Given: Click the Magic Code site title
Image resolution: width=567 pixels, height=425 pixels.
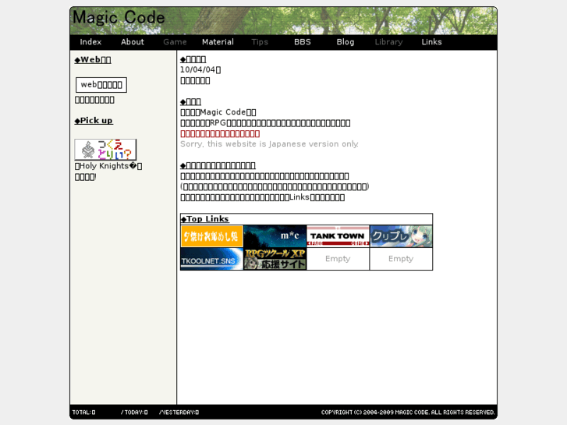Looking at the screenshot, I should click(x=119, y=18).
